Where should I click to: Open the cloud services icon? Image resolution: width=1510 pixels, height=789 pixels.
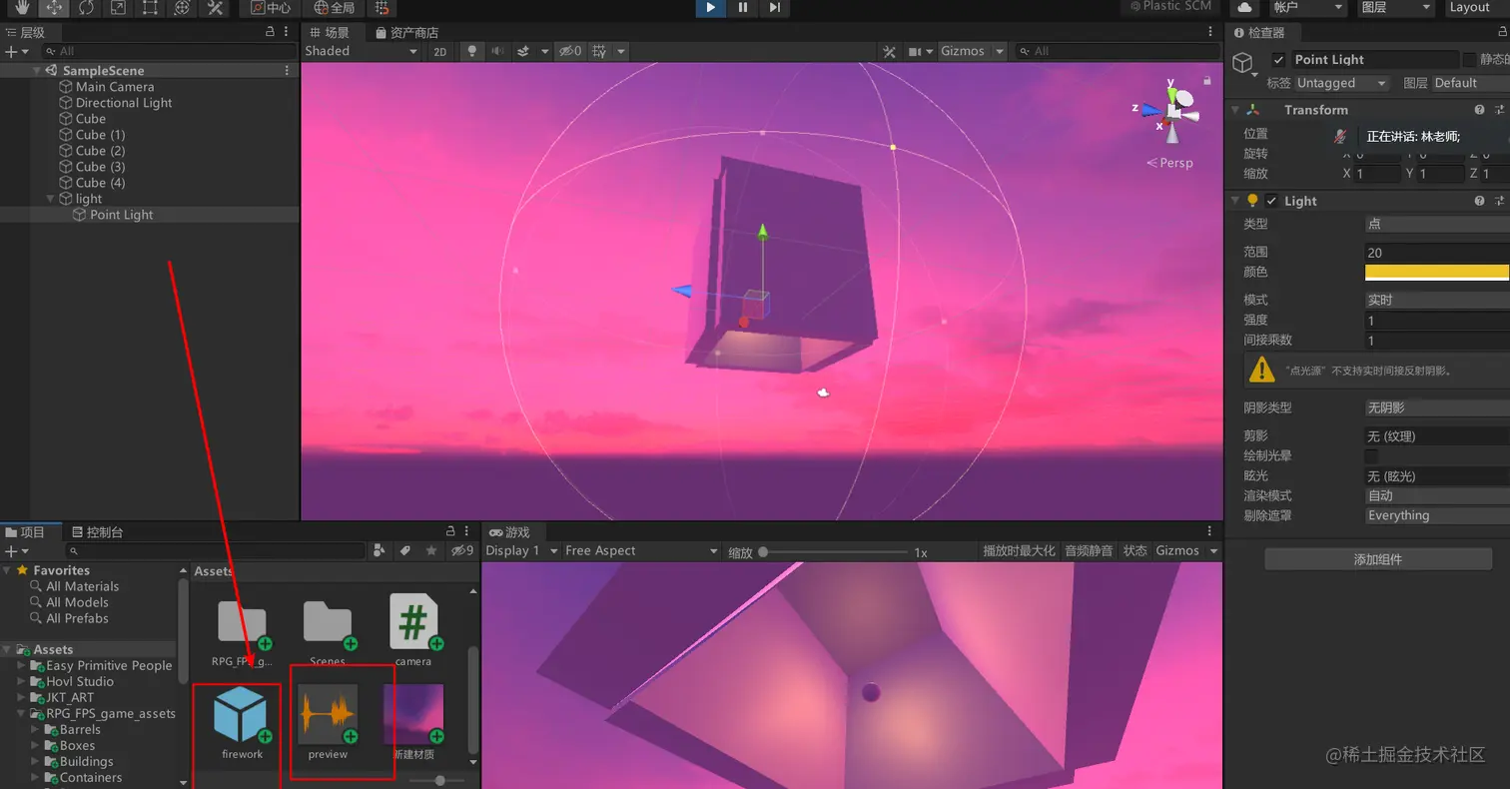pos(1243,8)
